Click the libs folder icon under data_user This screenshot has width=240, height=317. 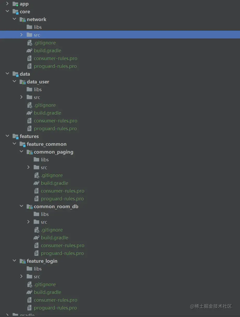(x=29, y=89)
